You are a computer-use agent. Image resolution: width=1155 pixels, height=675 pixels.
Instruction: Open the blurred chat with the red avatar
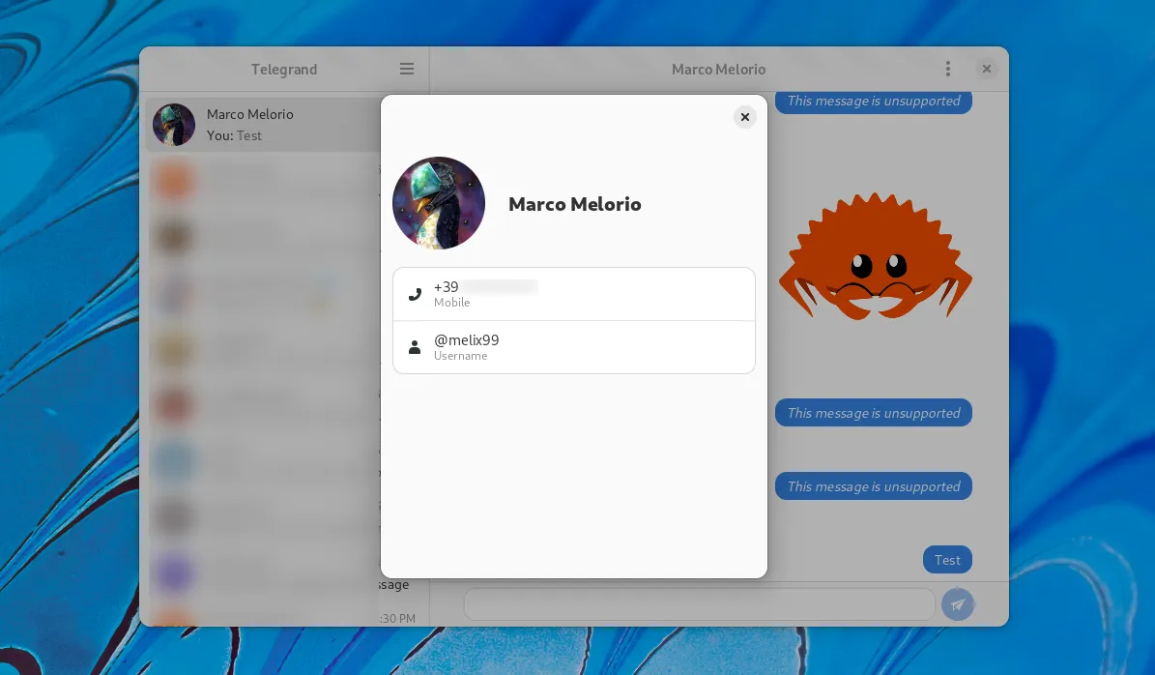coord(176,404)
